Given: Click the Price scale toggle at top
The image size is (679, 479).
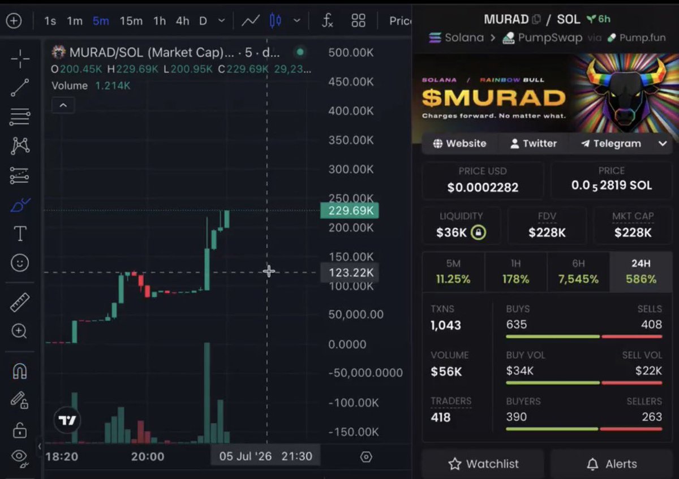Looking at the screenshot, I should 400,21.
